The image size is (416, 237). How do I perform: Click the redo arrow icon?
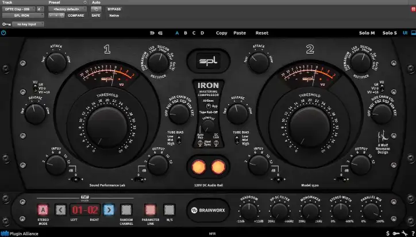point(160,33)
